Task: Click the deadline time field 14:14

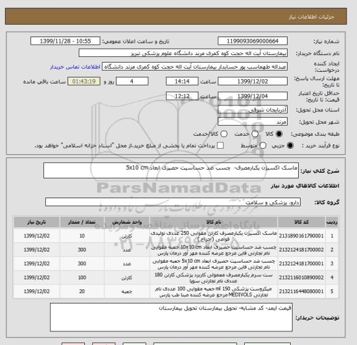Action: pyautogui.click(x=182, y=82)
